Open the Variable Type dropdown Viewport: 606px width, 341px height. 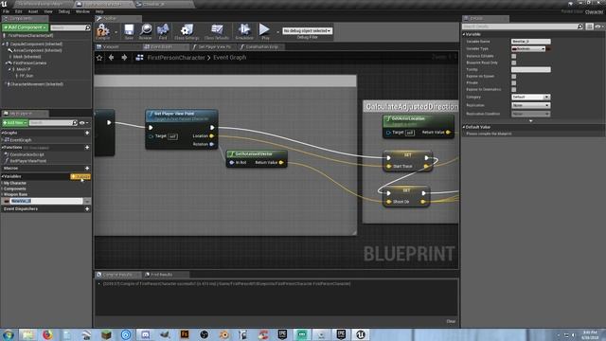pos(528,48)
